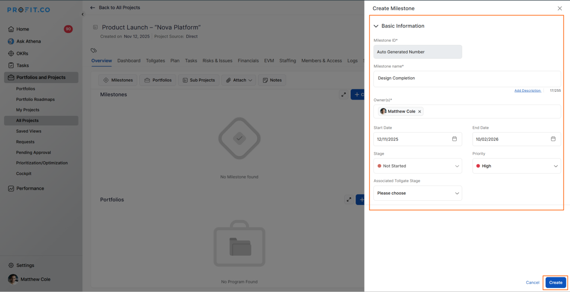Open the Stage dropdown showing Not Started

coord(417,166)
